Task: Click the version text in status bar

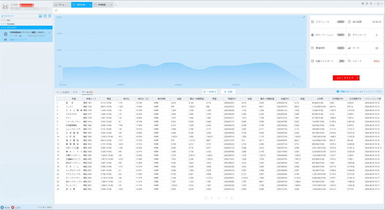Action: pyautogui.click(x=44, y=207)
